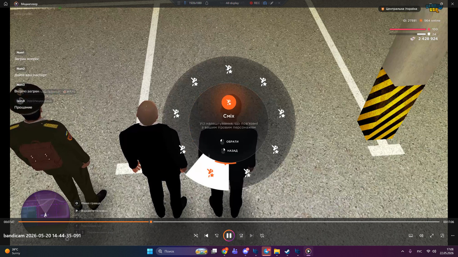This screenshot has width=458, height=257.
Task: Toggle repeat mode in the media player
Action: (262, 236)
